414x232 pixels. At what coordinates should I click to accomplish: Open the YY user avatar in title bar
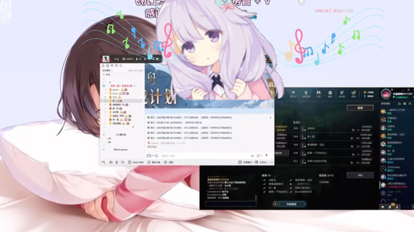(x=106, y=59)
